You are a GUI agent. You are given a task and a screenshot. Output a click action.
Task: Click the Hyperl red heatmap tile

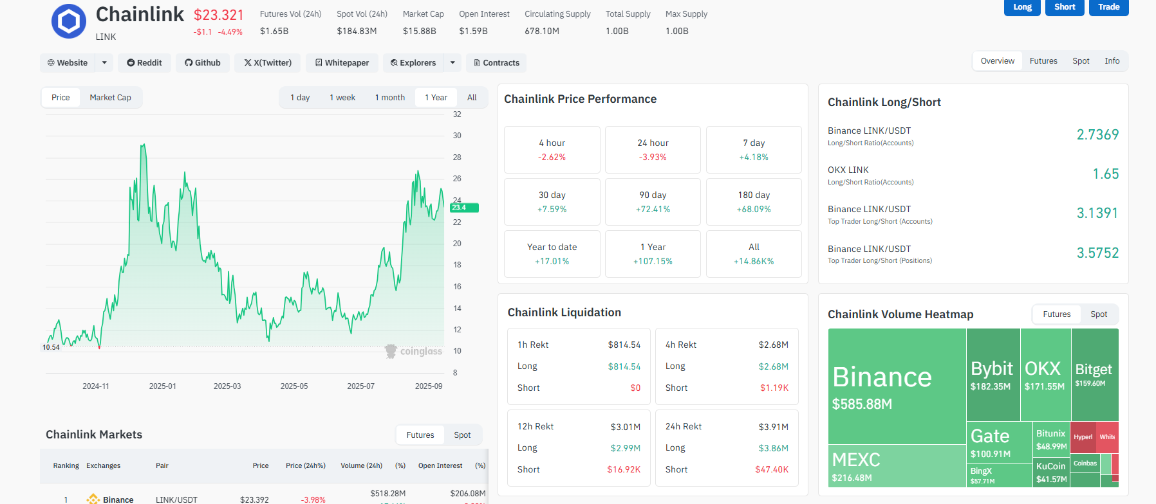point(1083,437)
